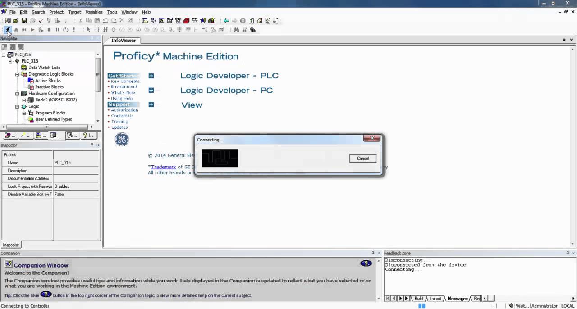Expand Rack 0 (IC695CHS012) node
Screen dimensions: 577x309
[x=24, y=100]
